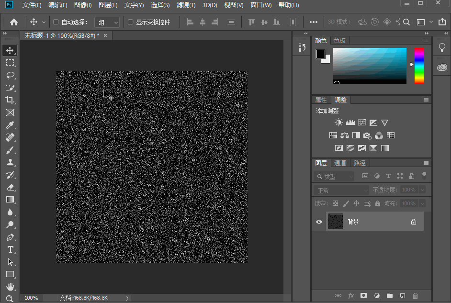The image size is (451, 303).
Task: Add a Brightness/Contrast adjustment
Action: pyautogui.click(x=338, y=123)
